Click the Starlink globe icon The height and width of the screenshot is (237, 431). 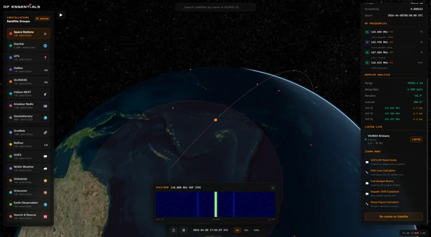click(x=45, y=46)
